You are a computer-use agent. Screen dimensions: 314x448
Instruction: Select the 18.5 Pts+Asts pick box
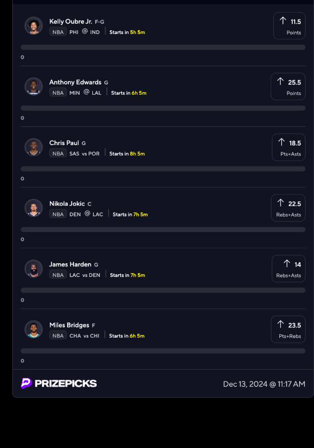click(288, 147)
